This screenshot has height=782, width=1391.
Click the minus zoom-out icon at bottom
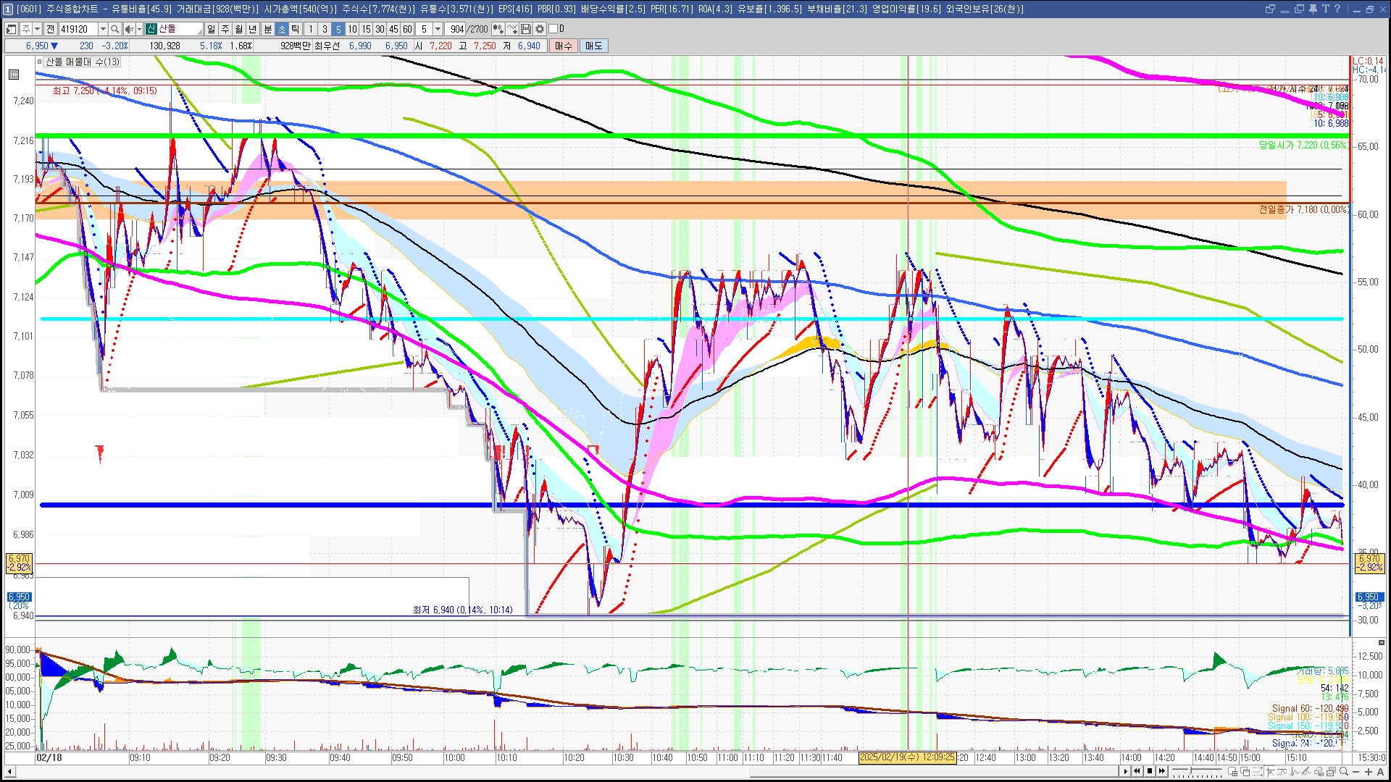1356,771
